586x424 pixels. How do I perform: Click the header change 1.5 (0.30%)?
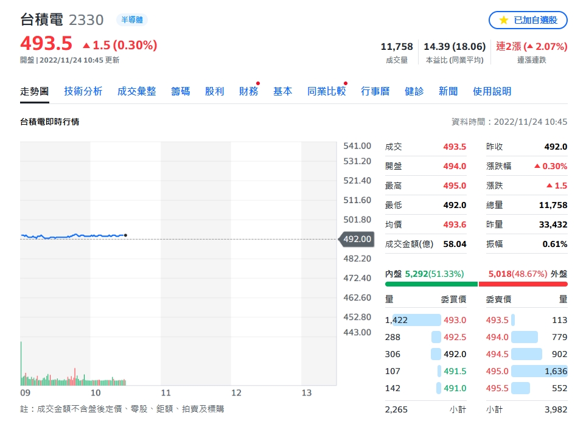120,45
